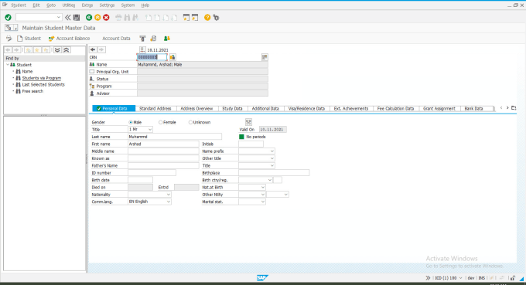Open the Name prefix dropdown
Image resolution: width=526 pixels, height=285 pixels.
point(272,151)
